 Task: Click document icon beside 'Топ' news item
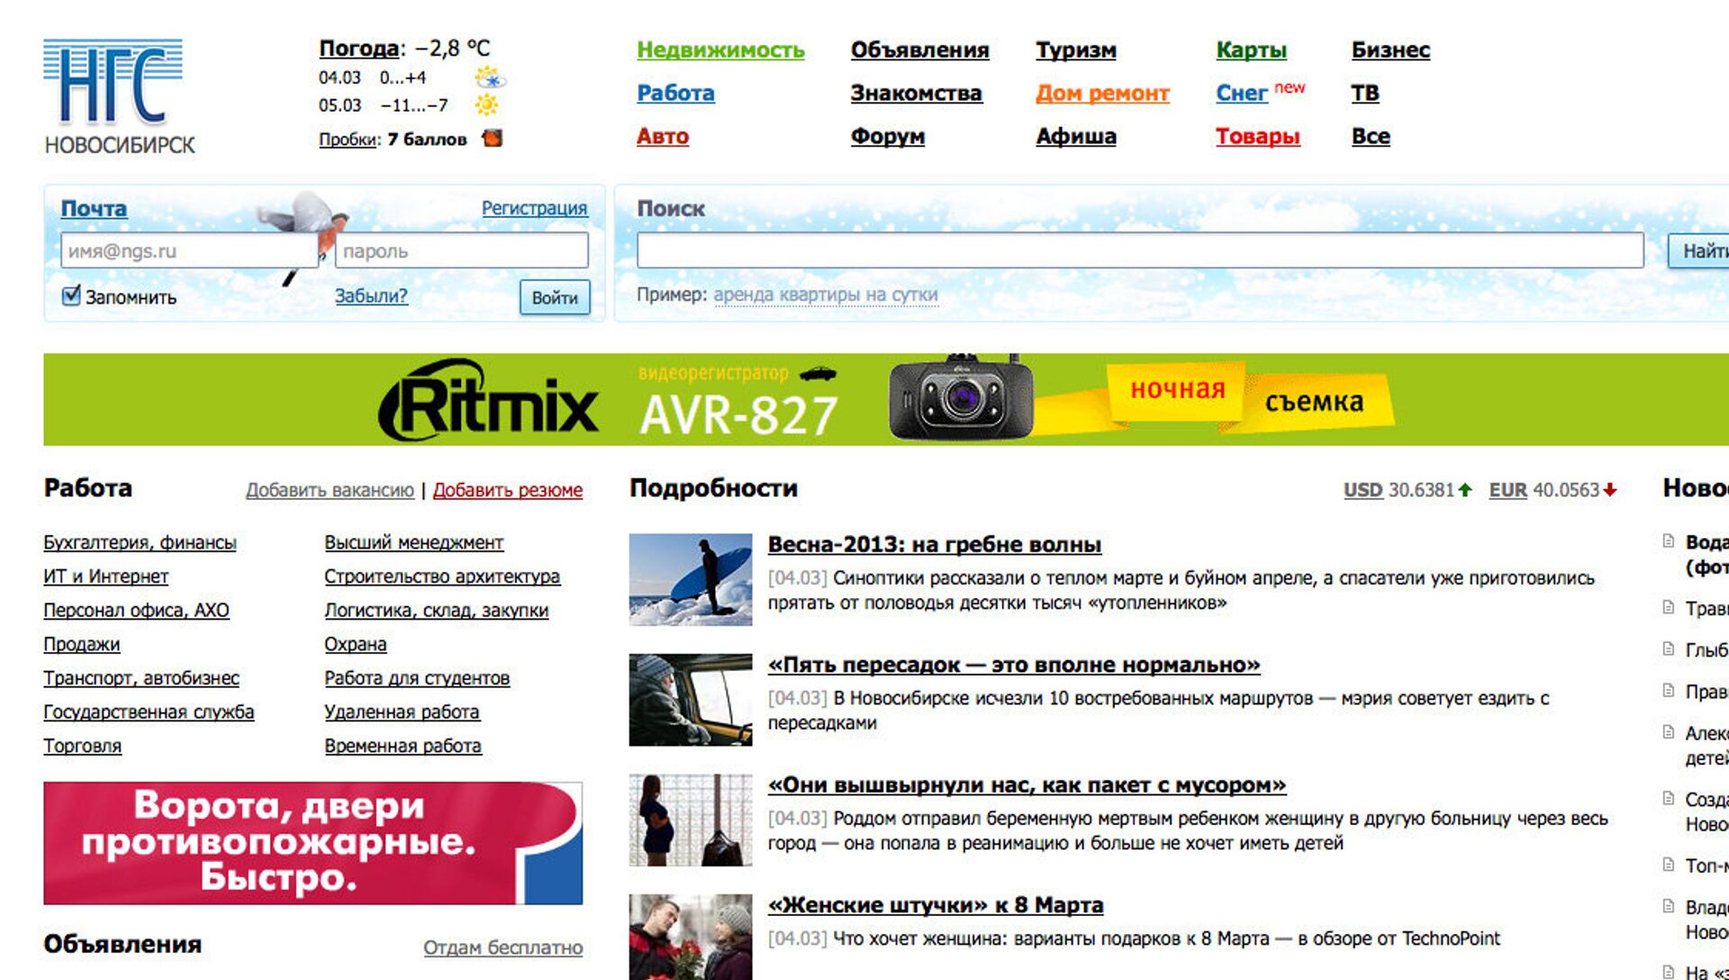click(x=1668, y=865)
